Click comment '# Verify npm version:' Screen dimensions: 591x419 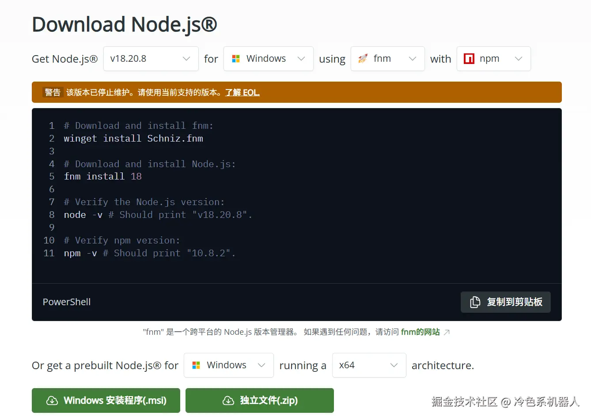click(x=122, y=240)
